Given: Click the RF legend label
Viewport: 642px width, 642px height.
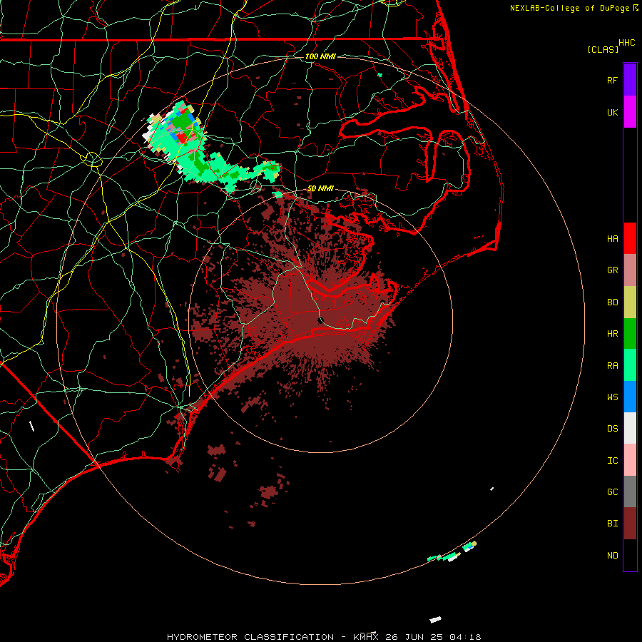Looking at the screenshot, I should pyautogui.click(x=612, y=80).
